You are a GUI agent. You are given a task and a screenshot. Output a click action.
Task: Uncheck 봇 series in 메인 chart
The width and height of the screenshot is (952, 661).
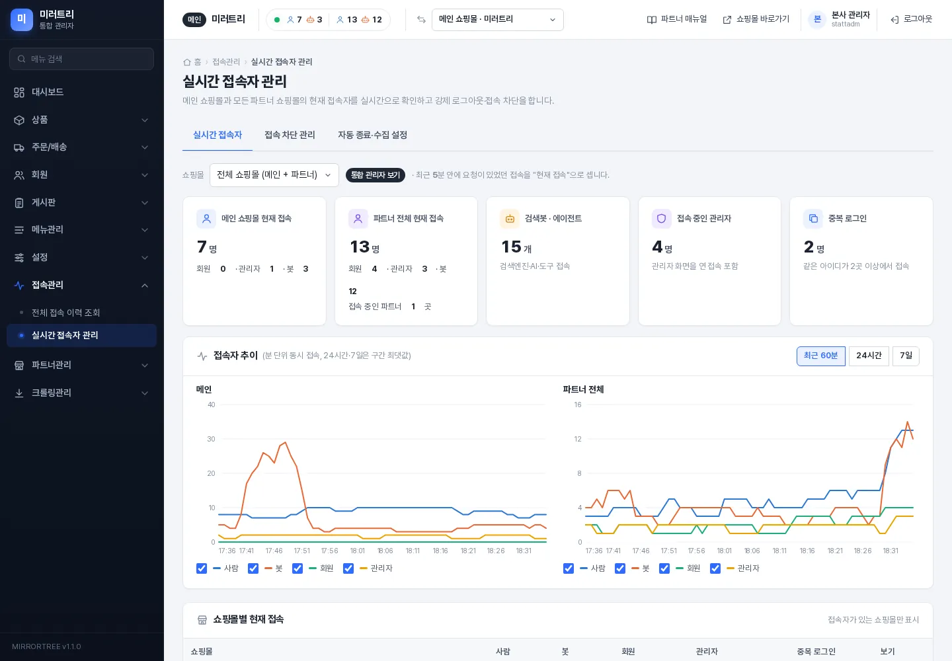(253, 568)
